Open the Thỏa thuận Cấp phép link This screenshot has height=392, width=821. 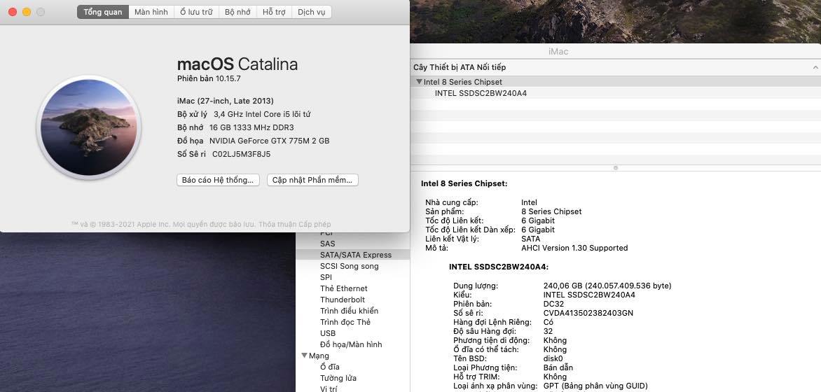point(294,225)
